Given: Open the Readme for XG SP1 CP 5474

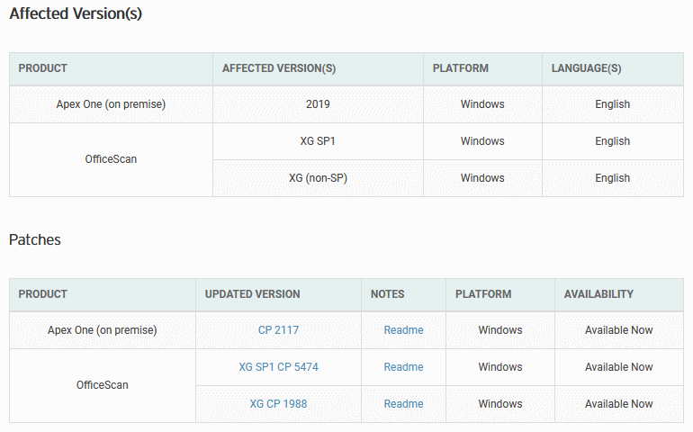Looking at the screenshot, I should point(403,367).
